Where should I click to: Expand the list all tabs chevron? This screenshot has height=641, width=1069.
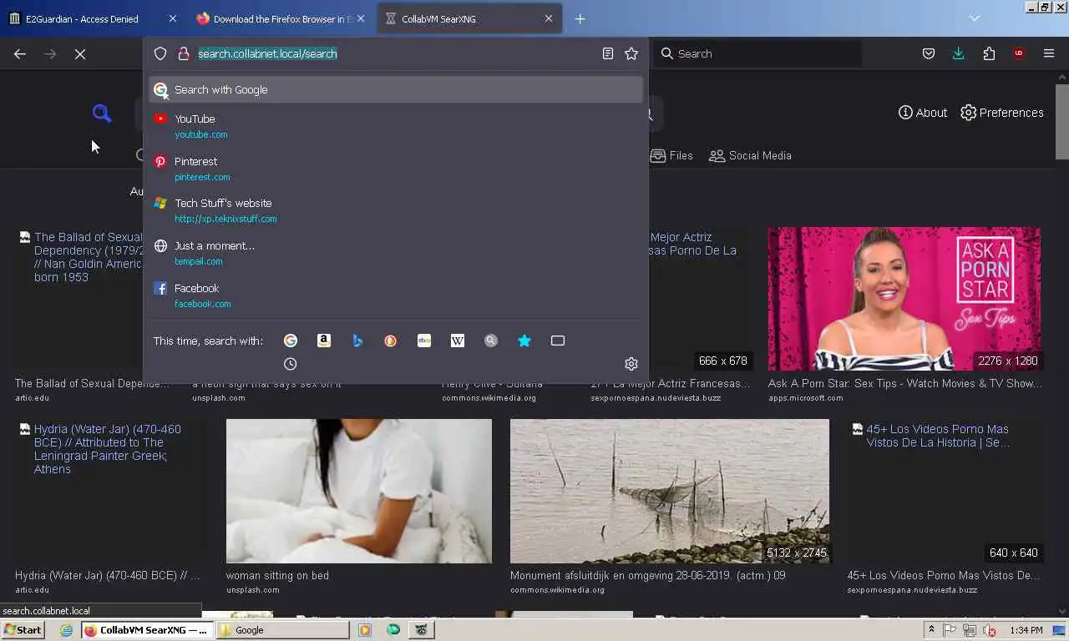(x=974, y=18)
